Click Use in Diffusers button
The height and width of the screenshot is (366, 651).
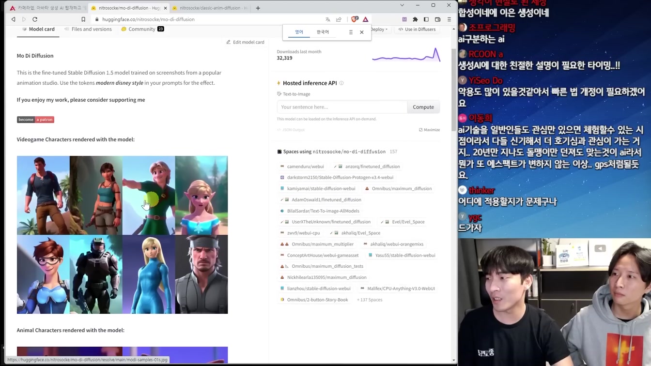[417, 29]
